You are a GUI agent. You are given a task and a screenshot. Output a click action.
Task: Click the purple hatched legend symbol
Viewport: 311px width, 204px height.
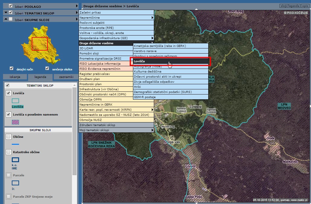tap(15, 122)
